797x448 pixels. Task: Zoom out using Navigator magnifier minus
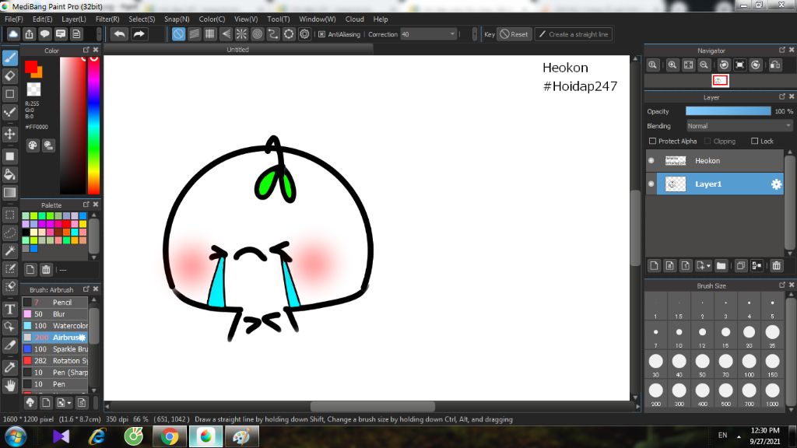coord(704,65)
